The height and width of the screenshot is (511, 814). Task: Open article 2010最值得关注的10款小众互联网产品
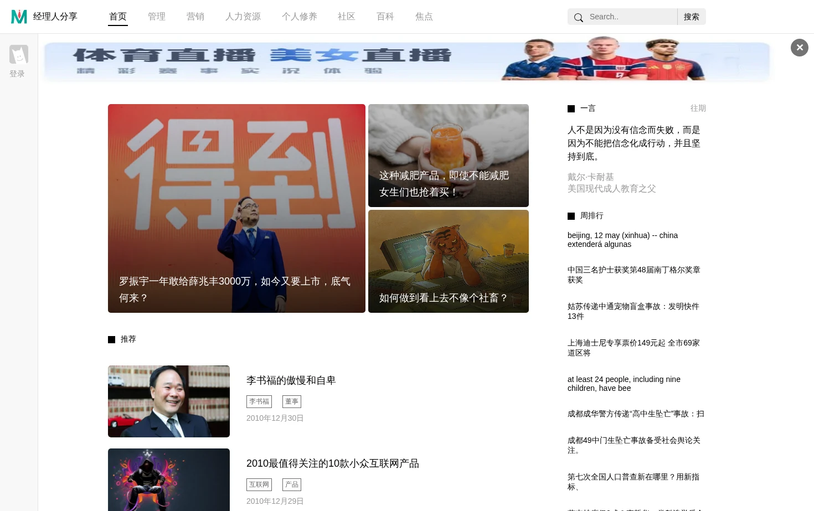pyautogui.click(x=333, y=463)
